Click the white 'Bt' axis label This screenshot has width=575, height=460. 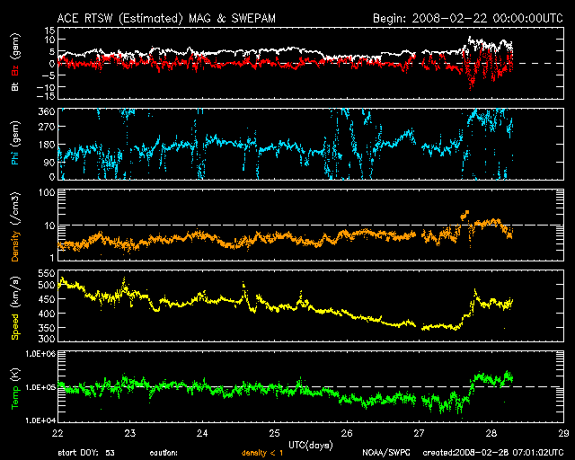14,86
